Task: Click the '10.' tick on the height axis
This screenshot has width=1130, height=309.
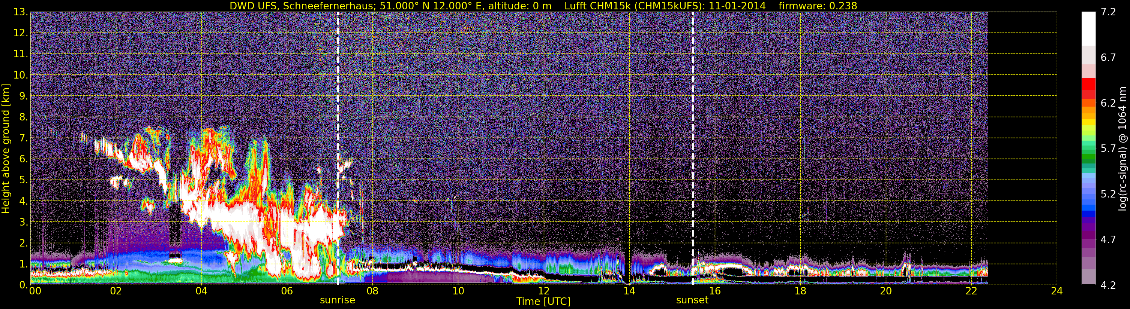Action: point(20,75)
